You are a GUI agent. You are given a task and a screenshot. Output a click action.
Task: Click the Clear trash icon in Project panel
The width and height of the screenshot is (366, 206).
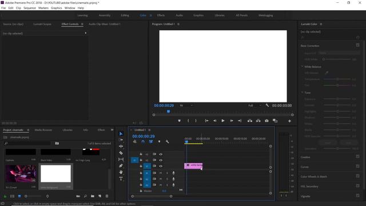(x=107, y=196)
